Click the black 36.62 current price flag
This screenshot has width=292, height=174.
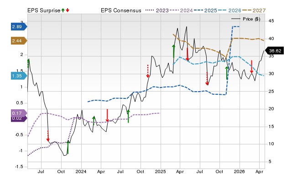[274, 51]
